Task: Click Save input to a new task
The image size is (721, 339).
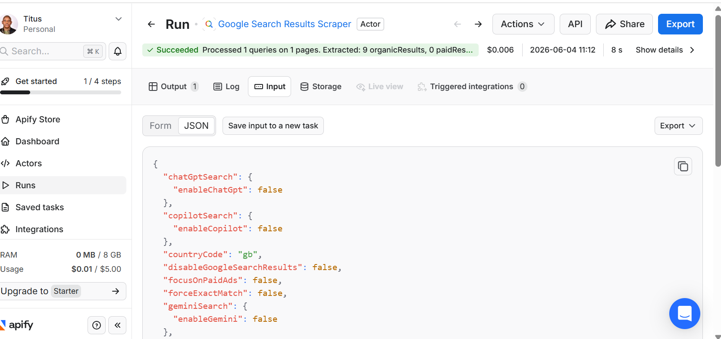Action: [273, 126]
